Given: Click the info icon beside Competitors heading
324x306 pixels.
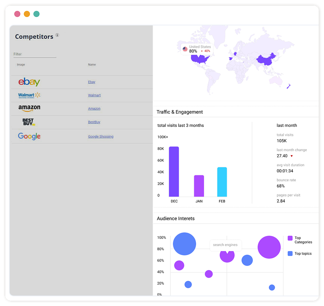Looking at the screenshot, I should point(57,35).
